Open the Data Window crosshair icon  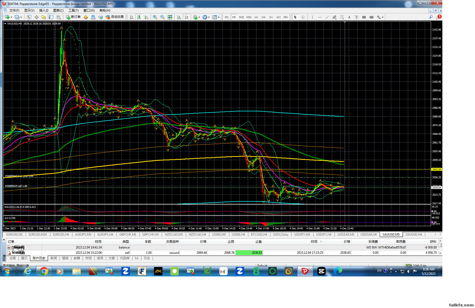[36, 17]
